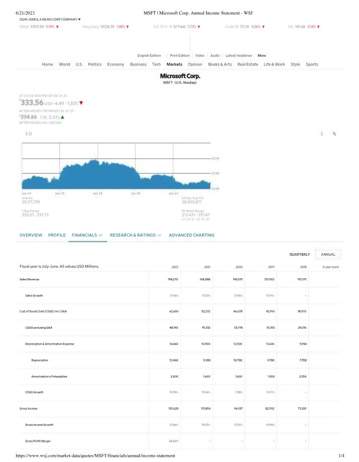Go to the World section
Viewport: 359px width, 462px height.
64,64
